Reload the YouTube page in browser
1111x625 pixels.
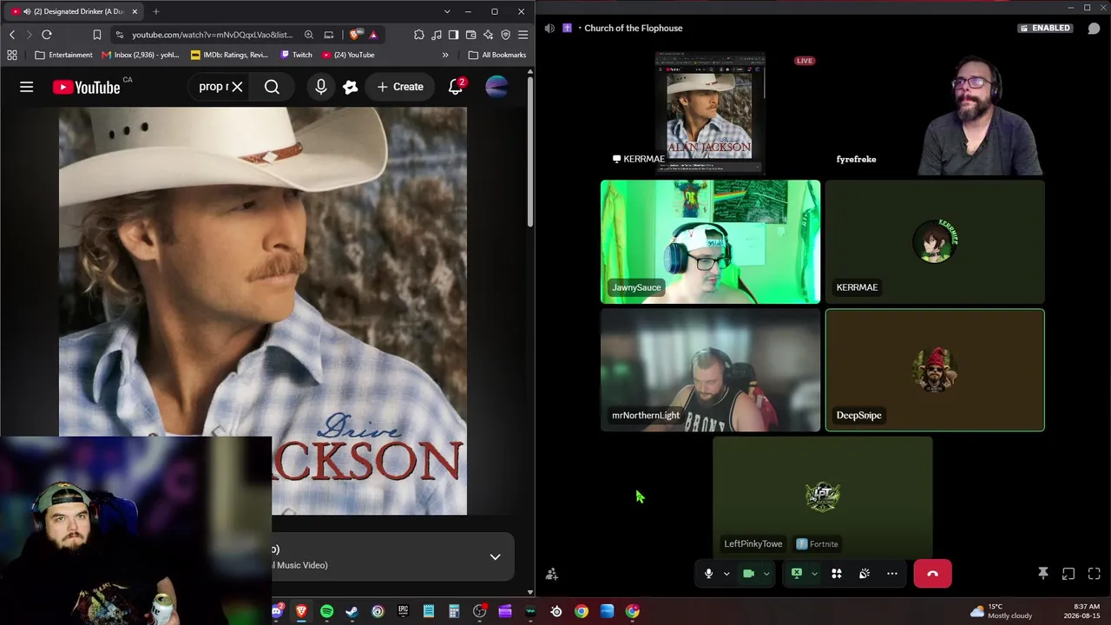click(47, 35)
